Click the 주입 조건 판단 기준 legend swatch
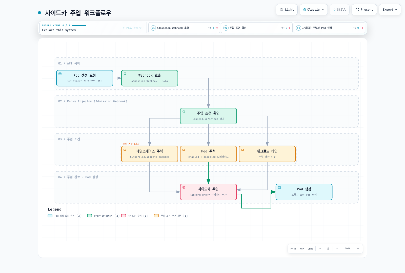This screenshot has width=405, height=273. point(156,216)
